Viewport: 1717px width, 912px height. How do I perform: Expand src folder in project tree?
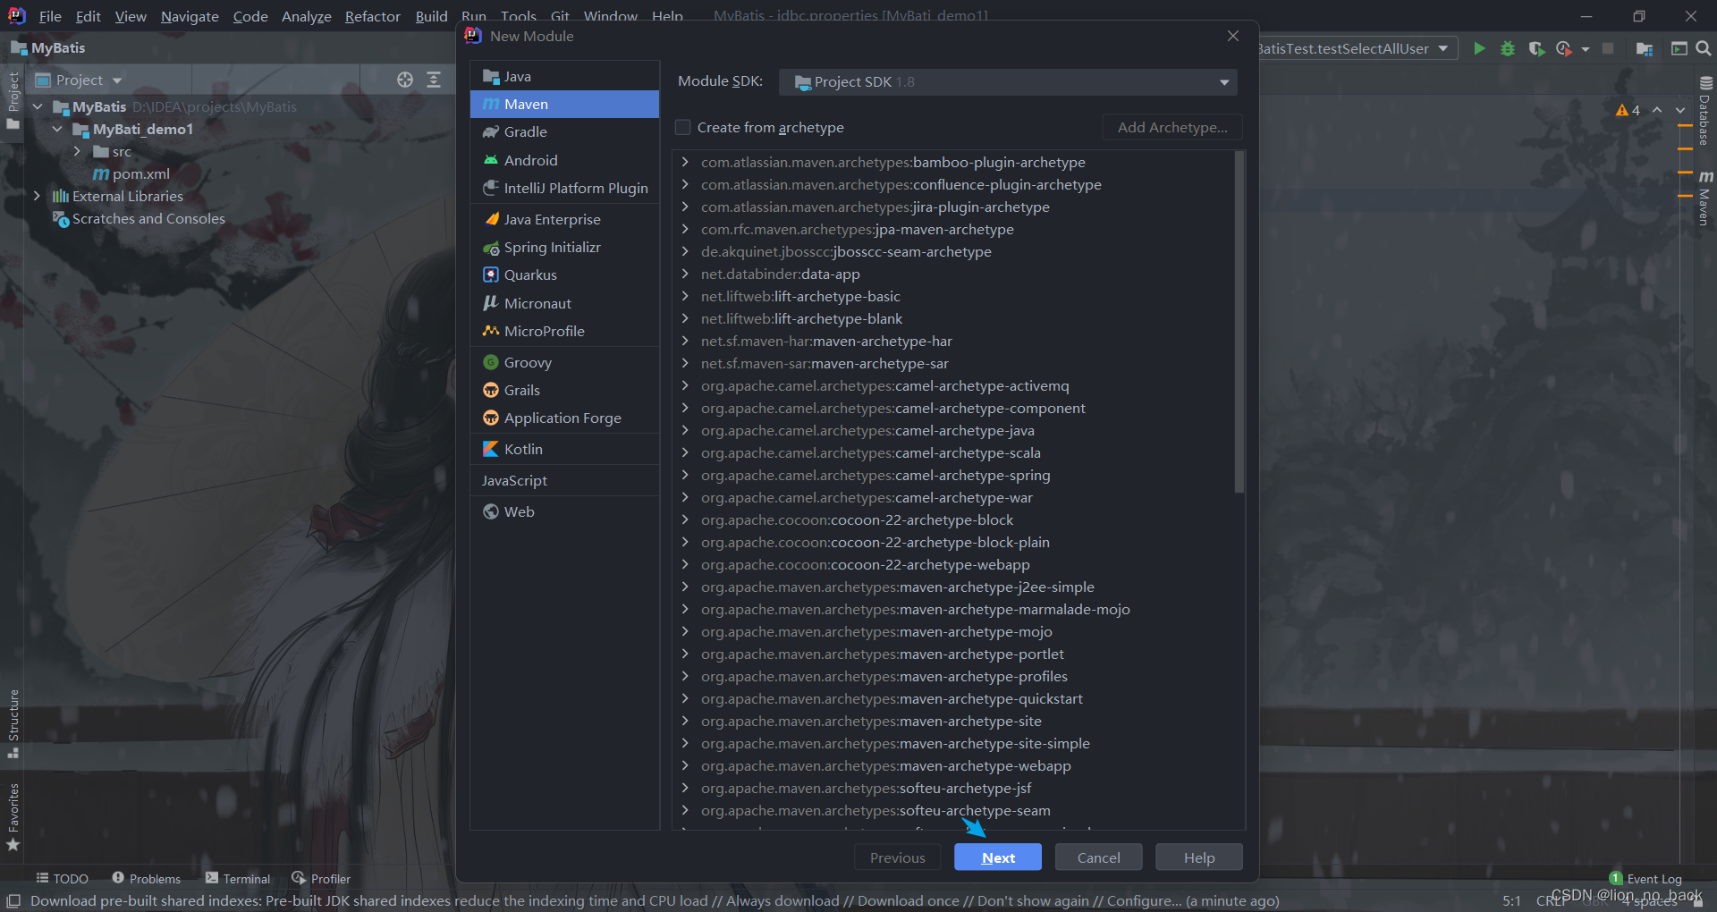point(78,151)
